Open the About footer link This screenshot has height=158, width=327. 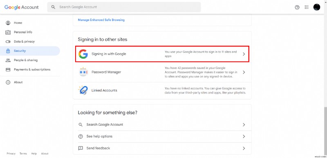coord(45,154)
